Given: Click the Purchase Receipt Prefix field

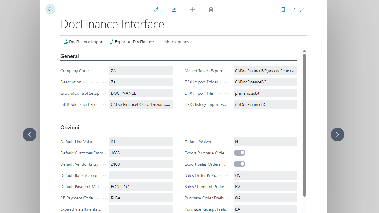Looking at the screenshot, I should click(x=265, y=209).
